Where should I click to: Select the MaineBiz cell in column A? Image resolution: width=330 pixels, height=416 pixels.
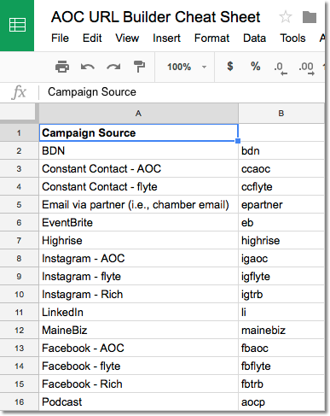pos(138,330)
